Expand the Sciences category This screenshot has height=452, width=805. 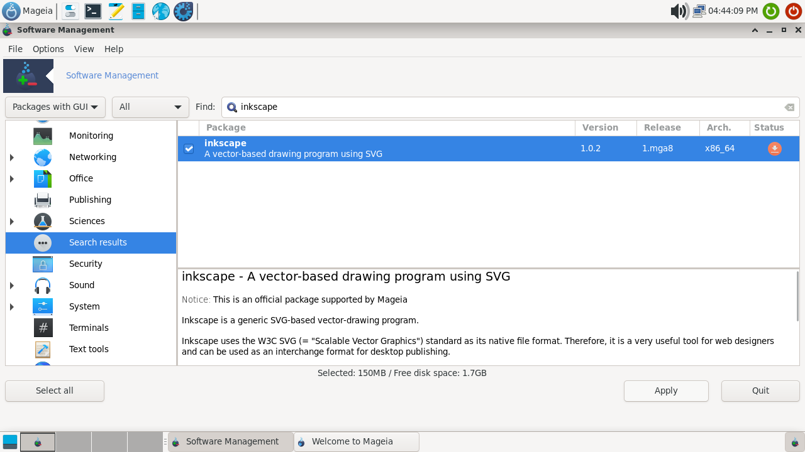(x=12, y=221)
